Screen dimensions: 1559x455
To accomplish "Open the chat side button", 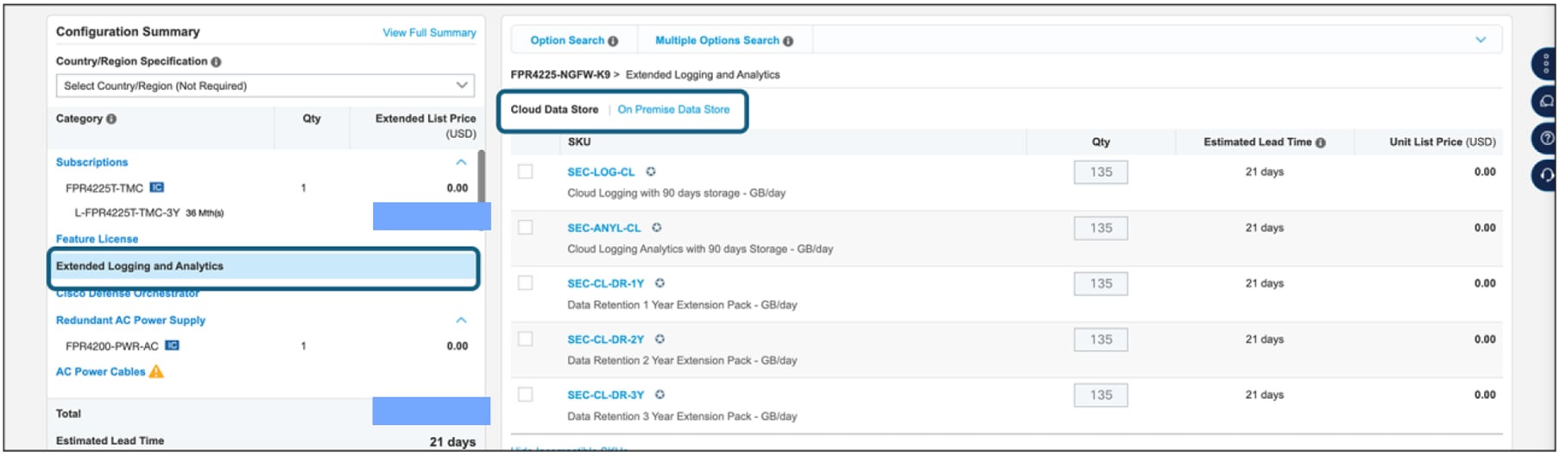I will (x=1545, y=101).
